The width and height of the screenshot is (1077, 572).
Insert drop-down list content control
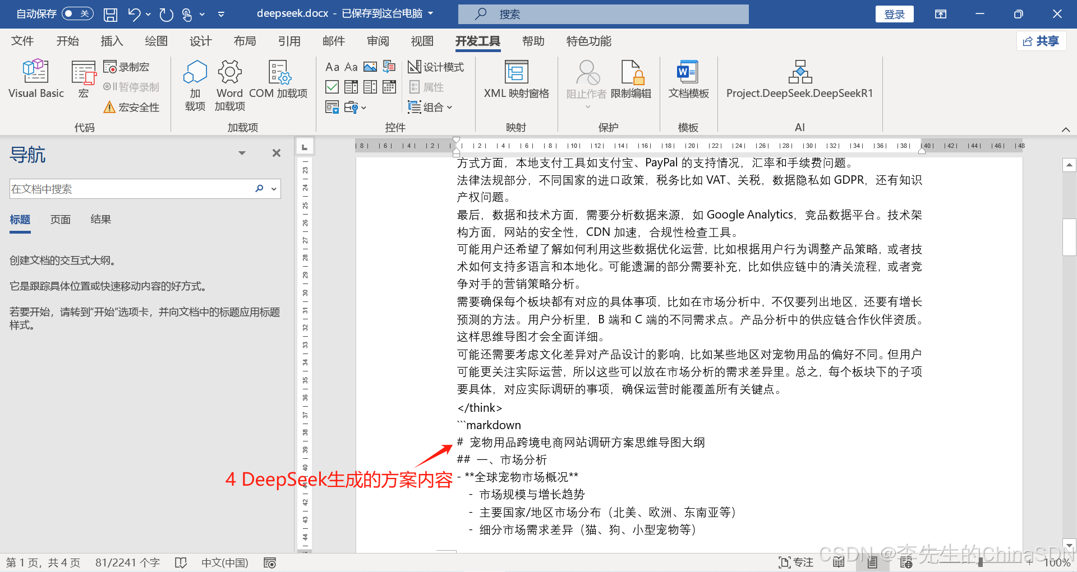point(370,87)
